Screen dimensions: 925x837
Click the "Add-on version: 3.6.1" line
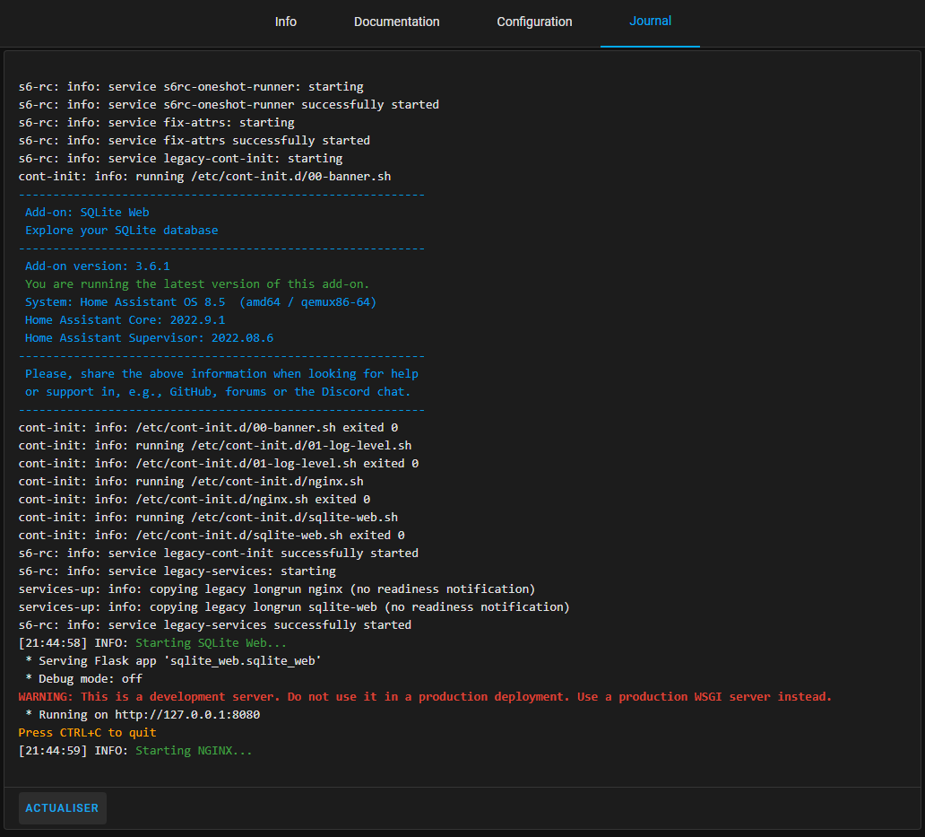(97, 266)
